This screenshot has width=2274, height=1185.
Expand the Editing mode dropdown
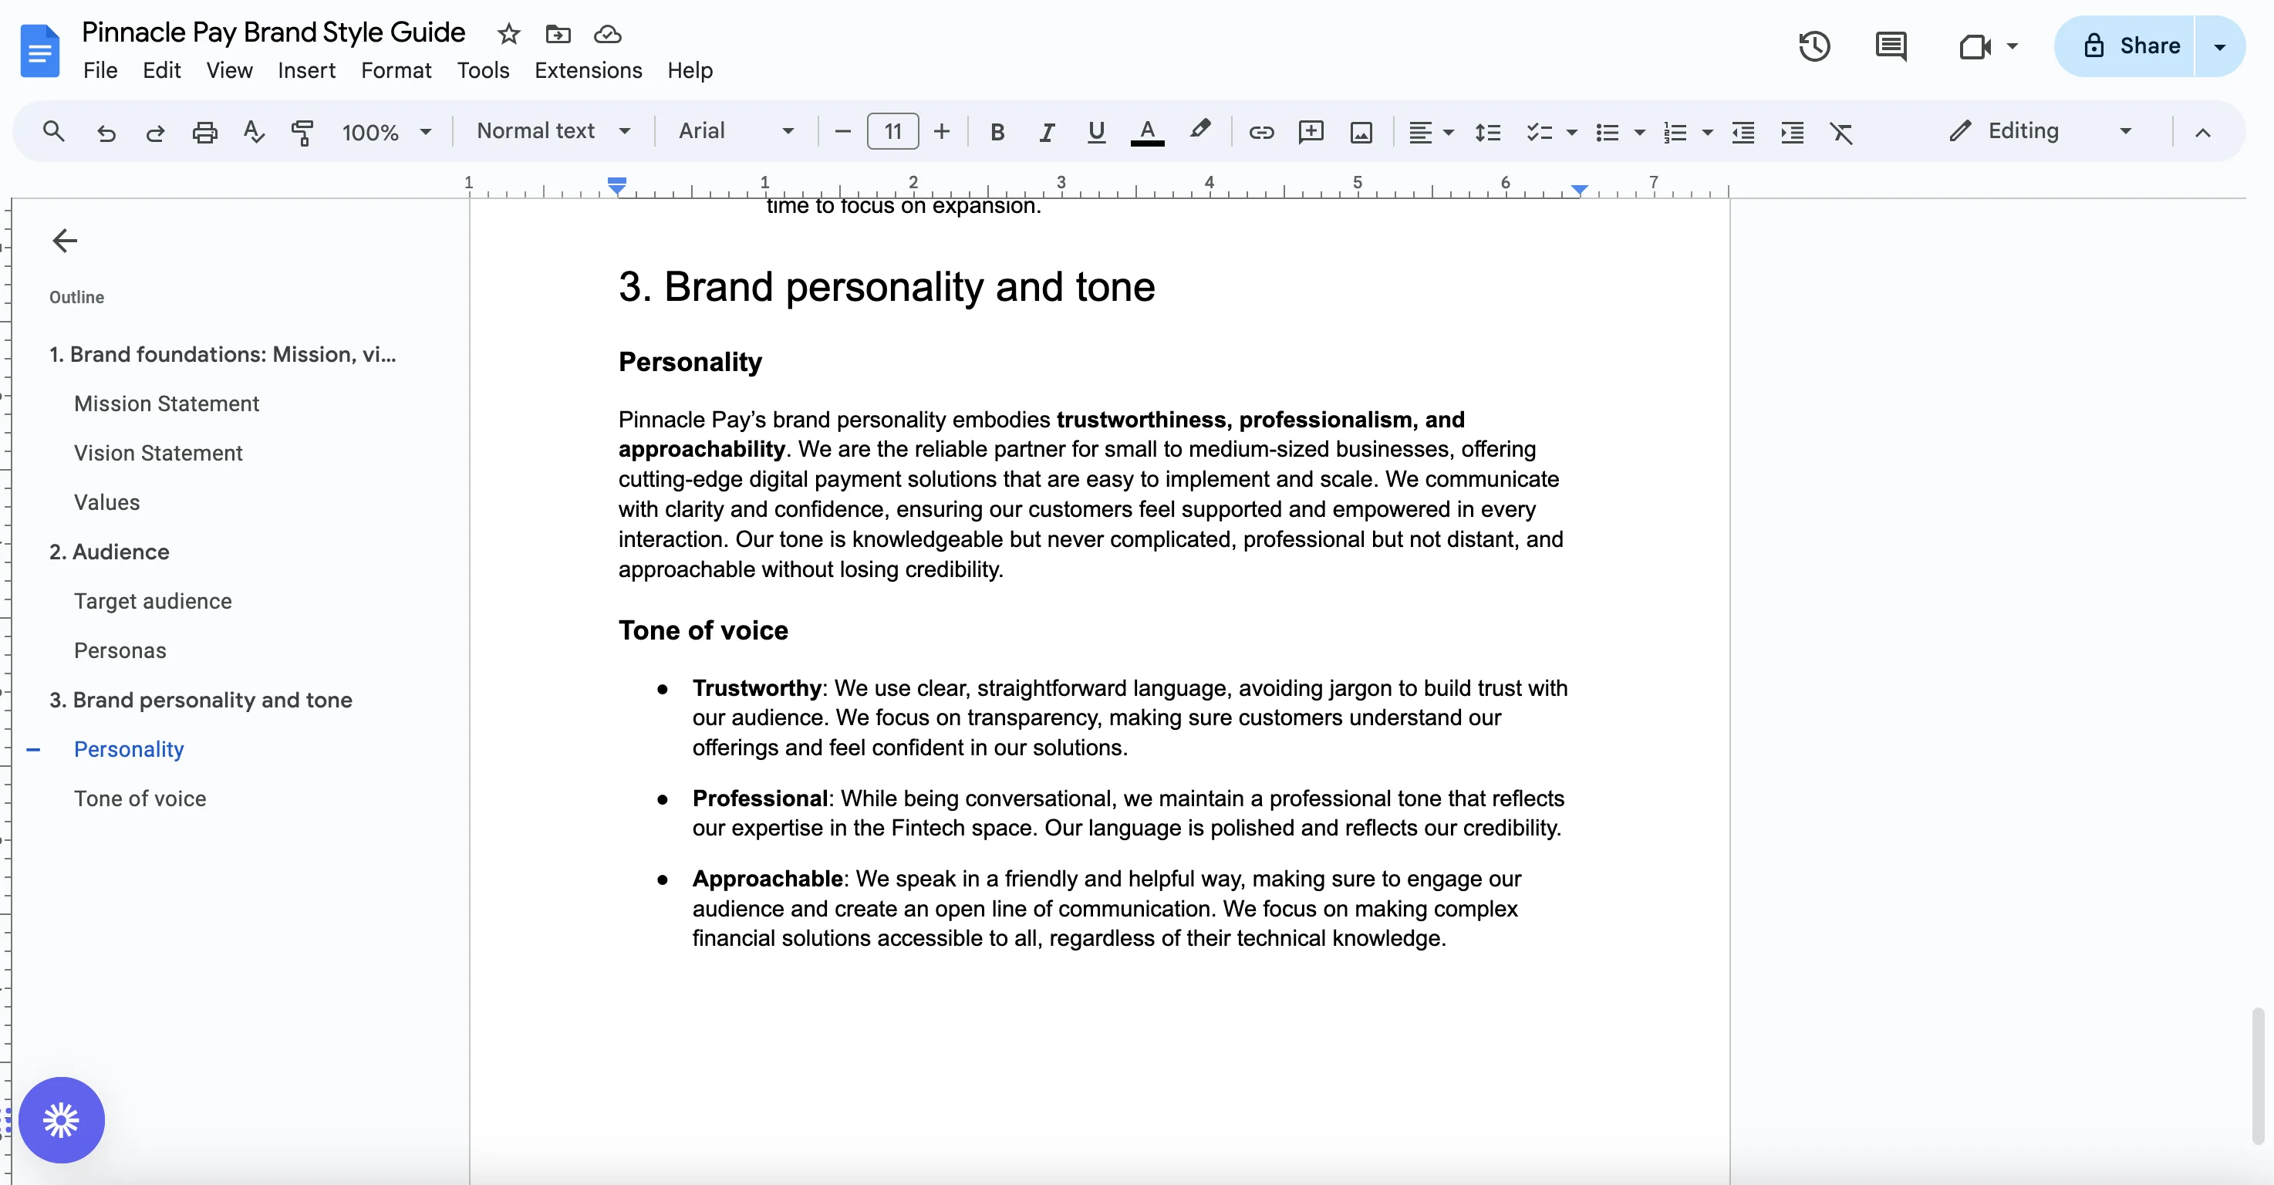pos(2126,130)
